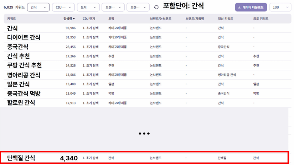
Task: Click the 대상 키워드 column header
Action: 225,18
